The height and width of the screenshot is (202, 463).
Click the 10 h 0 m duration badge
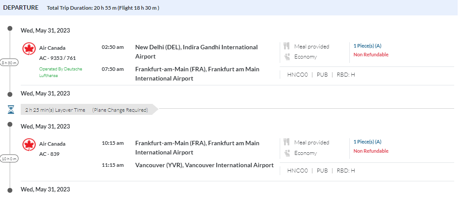[x=9, y=158]
